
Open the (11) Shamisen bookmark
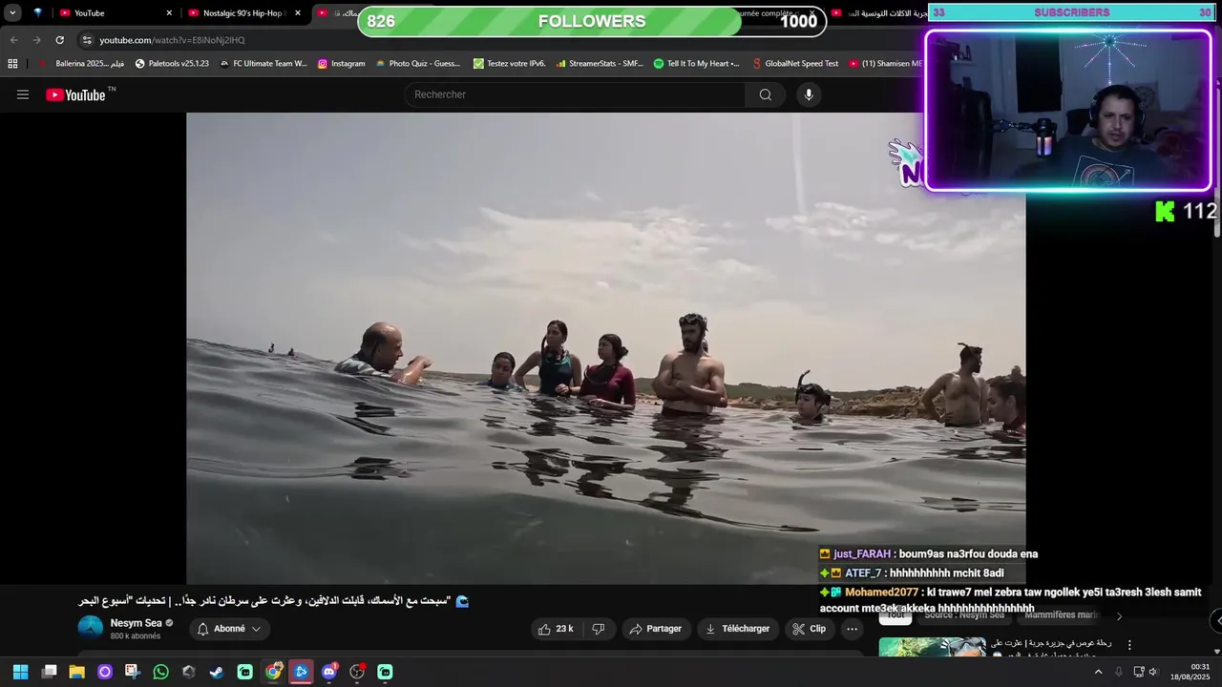886,64
